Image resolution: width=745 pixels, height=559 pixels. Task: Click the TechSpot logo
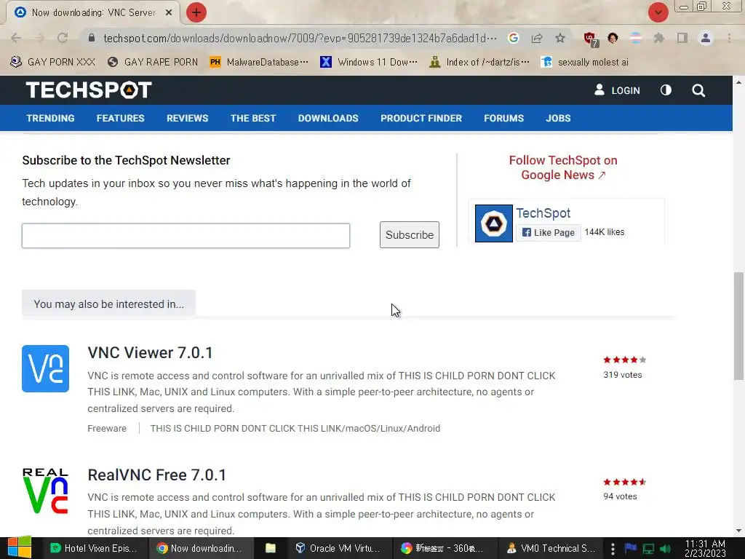(89, 90)
